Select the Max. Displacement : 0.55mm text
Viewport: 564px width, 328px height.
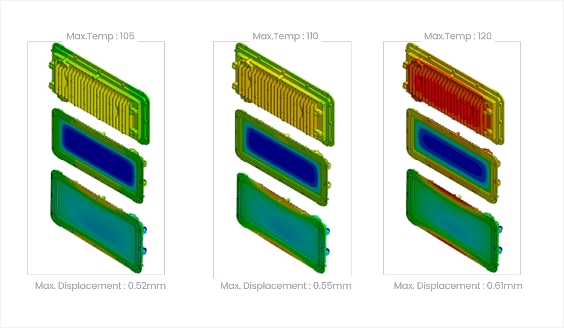click(286, 286)
